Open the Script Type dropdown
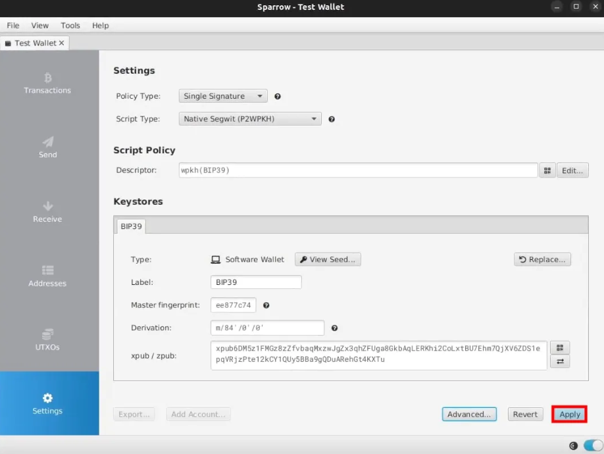This screenshot has width=604, height=454. tap(250, 119)
